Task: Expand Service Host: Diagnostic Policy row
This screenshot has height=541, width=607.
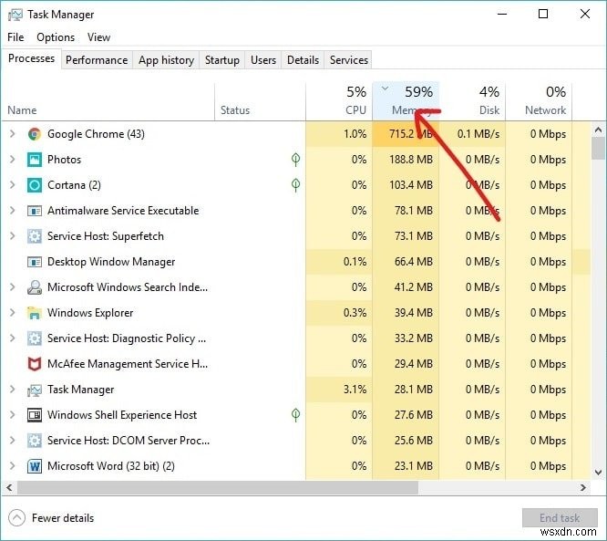Action: click(13, 338)
